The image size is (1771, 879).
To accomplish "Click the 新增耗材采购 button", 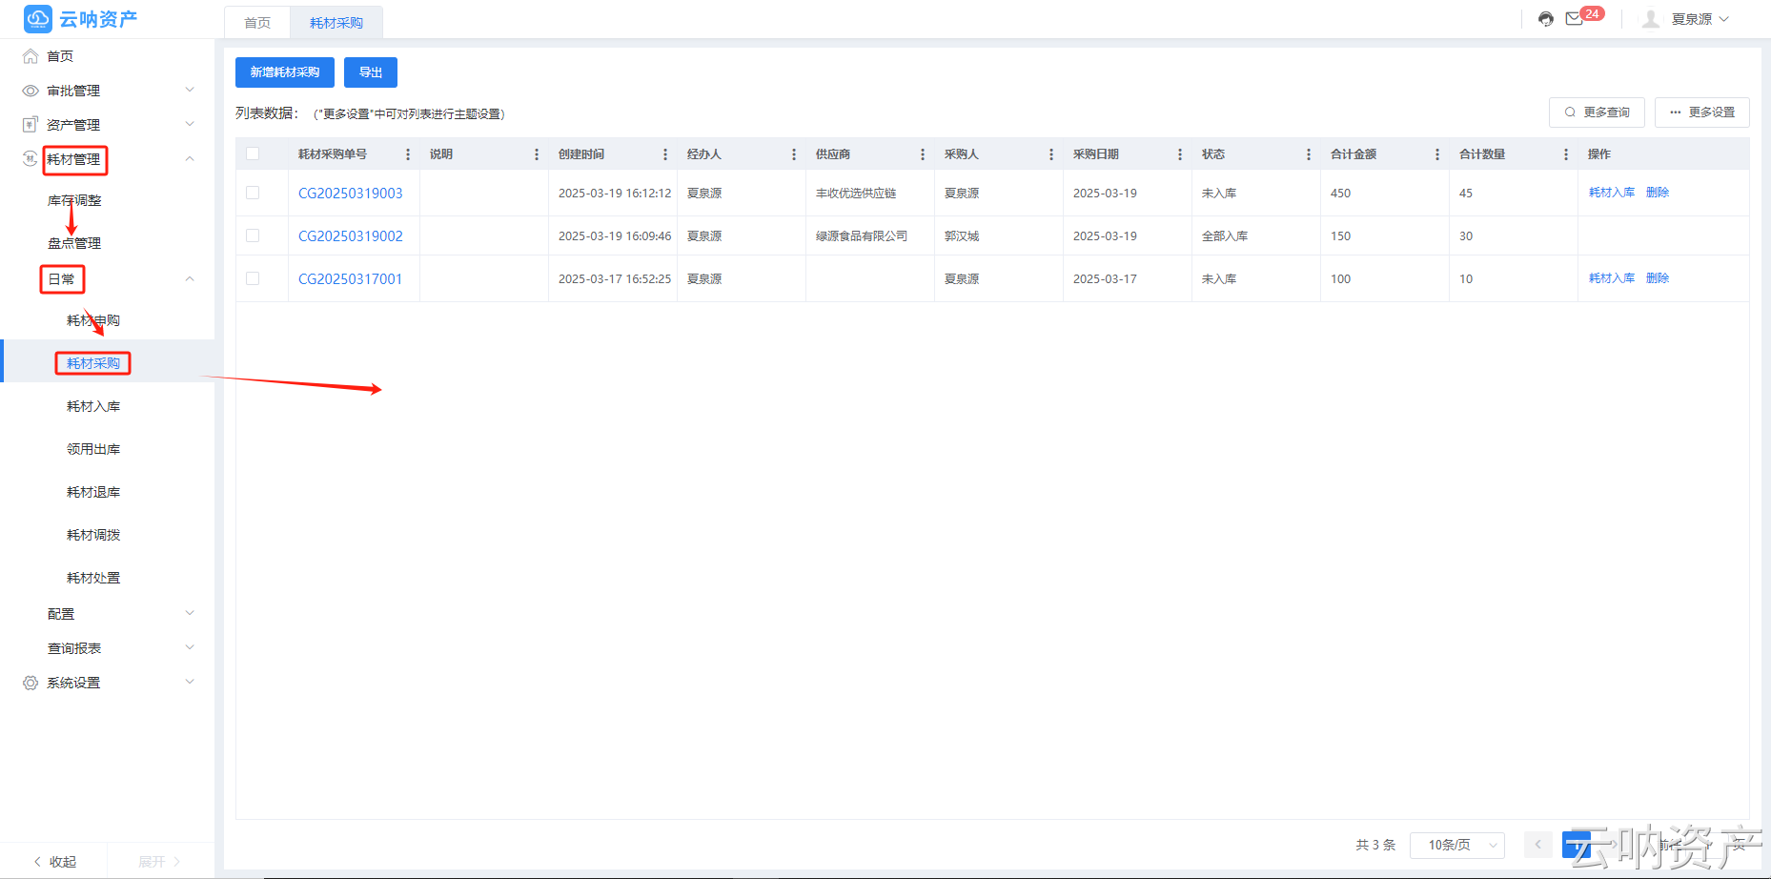I will click(285, 72).
